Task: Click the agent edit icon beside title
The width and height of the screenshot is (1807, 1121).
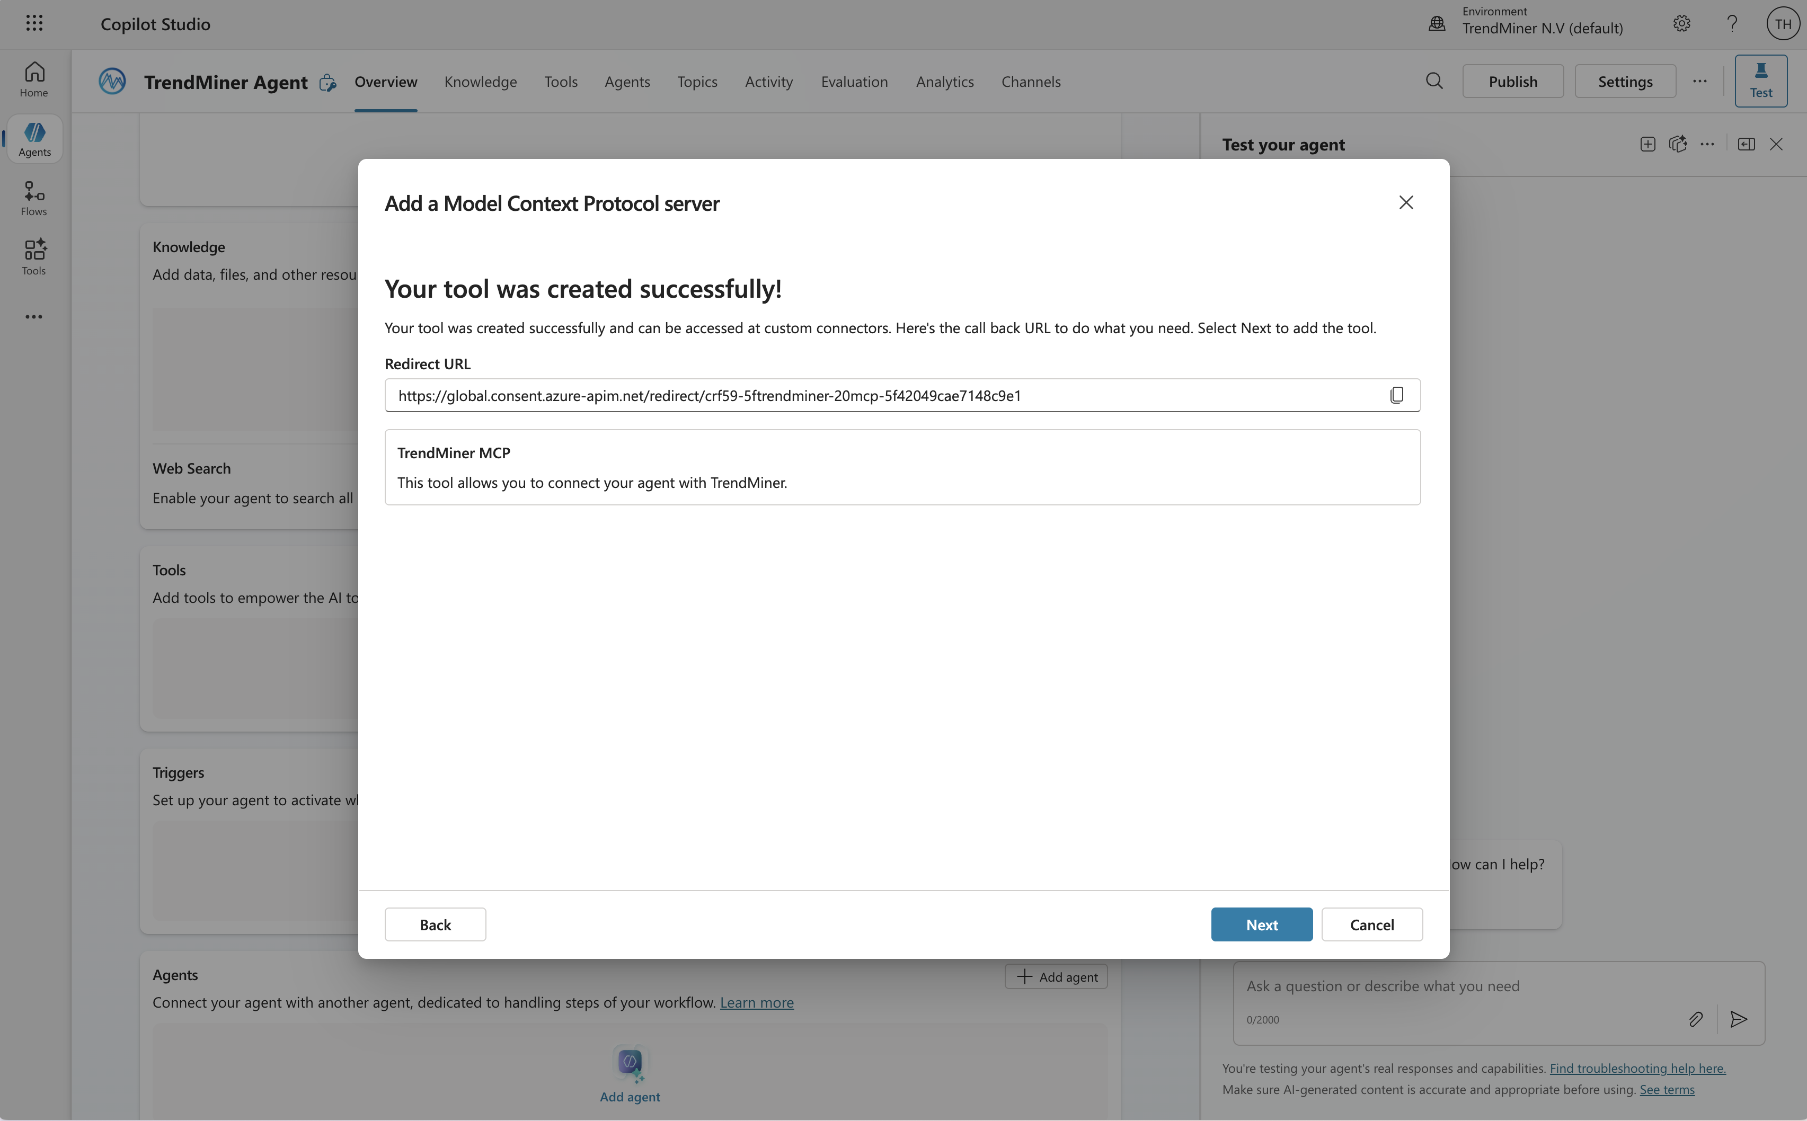Action: click(327, 82)
